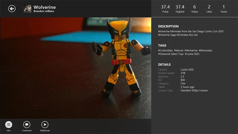Open the Comment icon
Screen dimensions: 238x134
[x=27, y=124]
